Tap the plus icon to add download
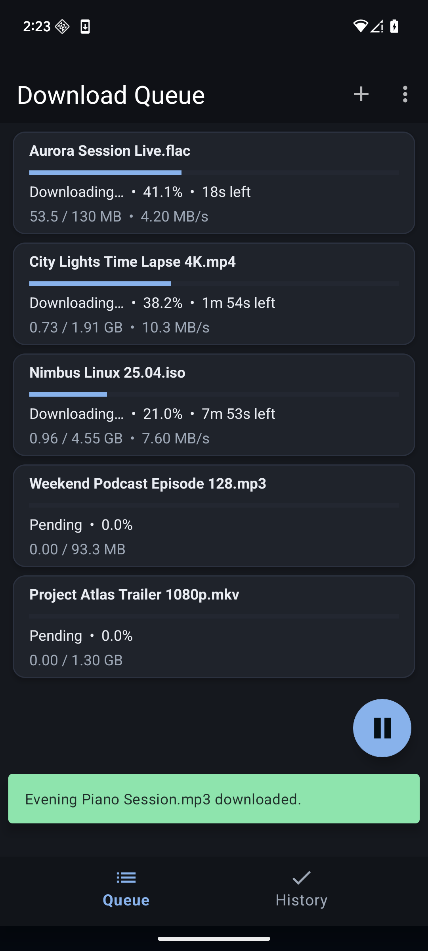The width and height of the screenshot is (428, 951). point(361,94)
